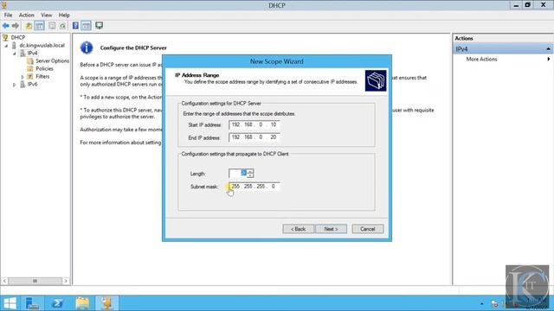
Task: Click the console tree horizontal scrollbar thumb
Action: [35, 281]
